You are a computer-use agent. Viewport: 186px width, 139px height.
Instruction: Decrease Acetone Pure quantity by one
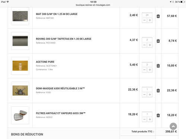(x=144, y=70)
